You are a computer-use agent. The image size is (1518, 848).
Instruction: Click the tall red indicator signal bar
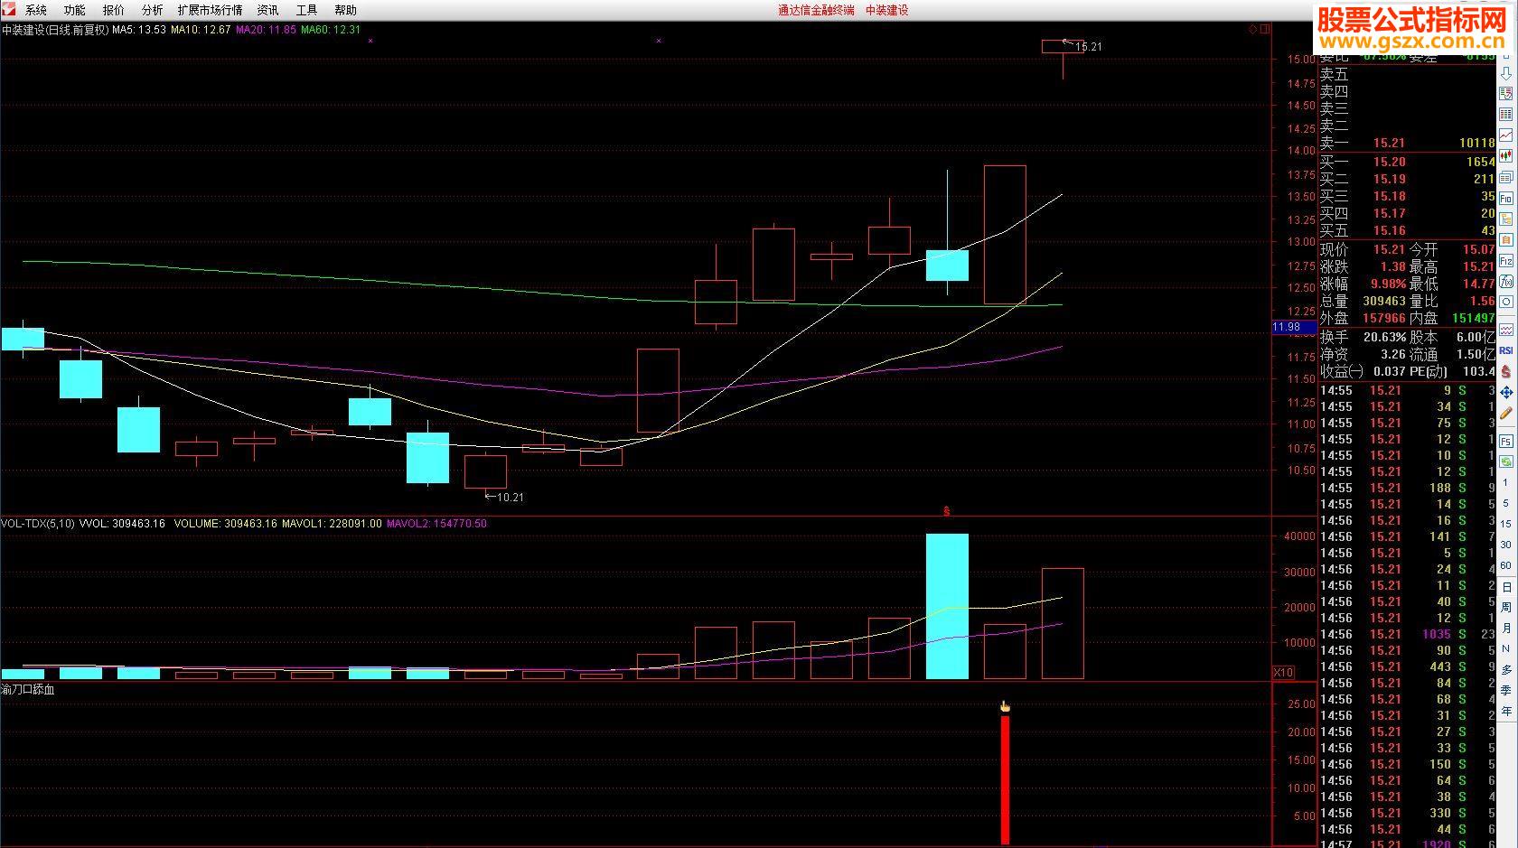click(x=1005, y=780)
